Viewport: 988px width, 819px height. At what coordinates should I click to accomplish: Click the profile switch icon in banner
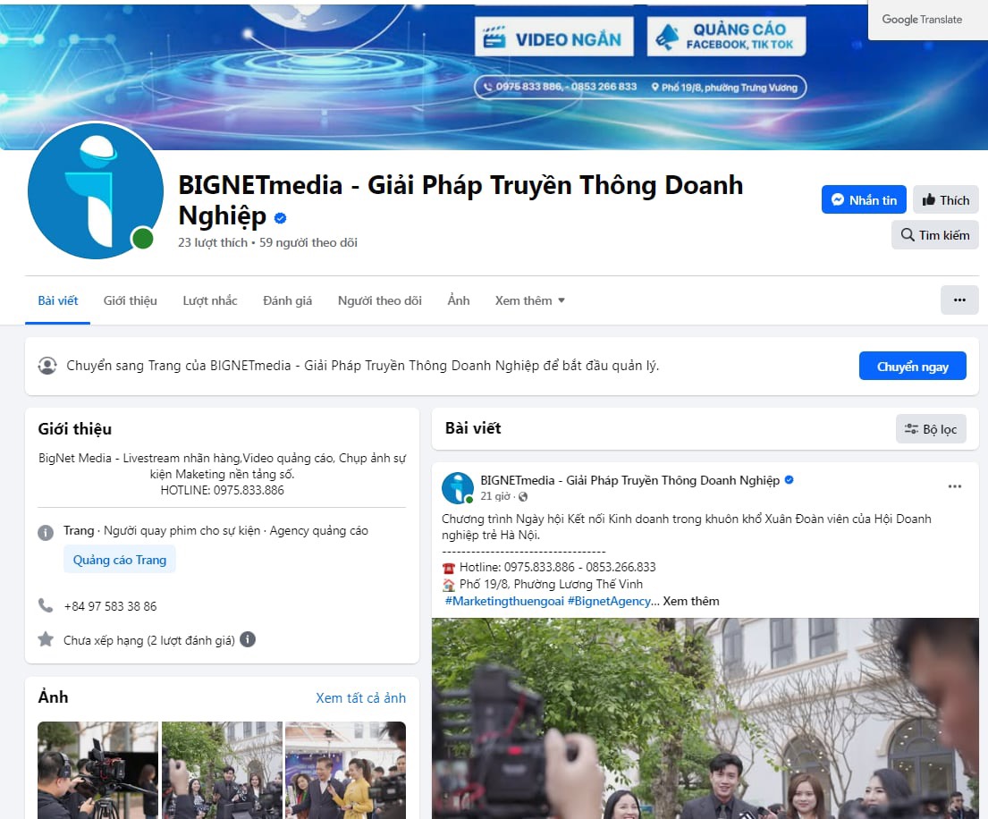[47, 366]
